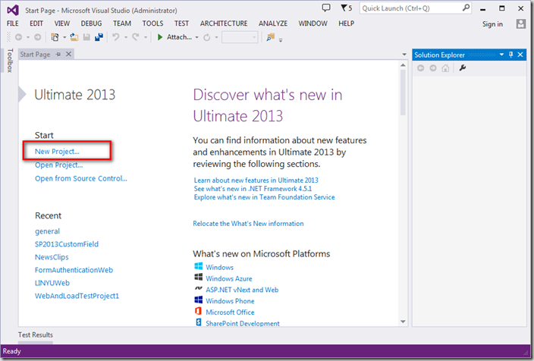Click the Windows Azure platform link
The width and height of the screenshot is (534, 361).
[229, 278]
